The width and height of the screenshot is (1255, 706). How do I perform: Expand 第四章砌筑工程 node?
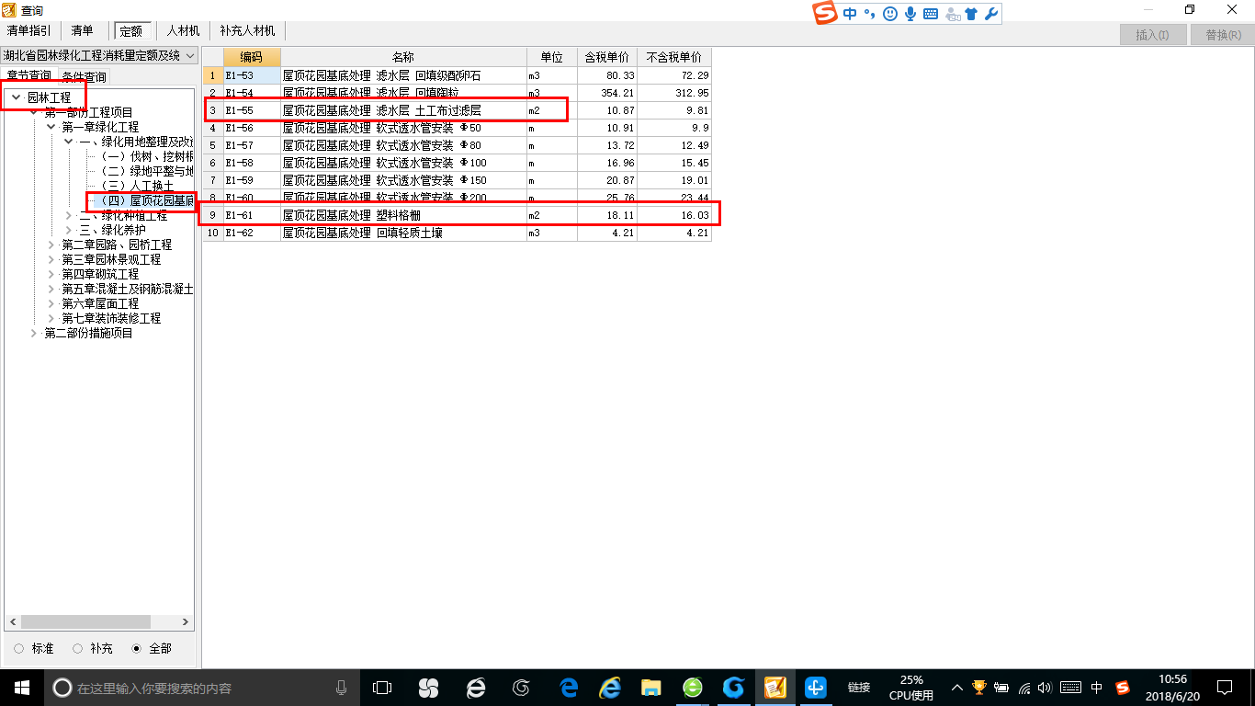pyautogui.click(x=51, y=274)
